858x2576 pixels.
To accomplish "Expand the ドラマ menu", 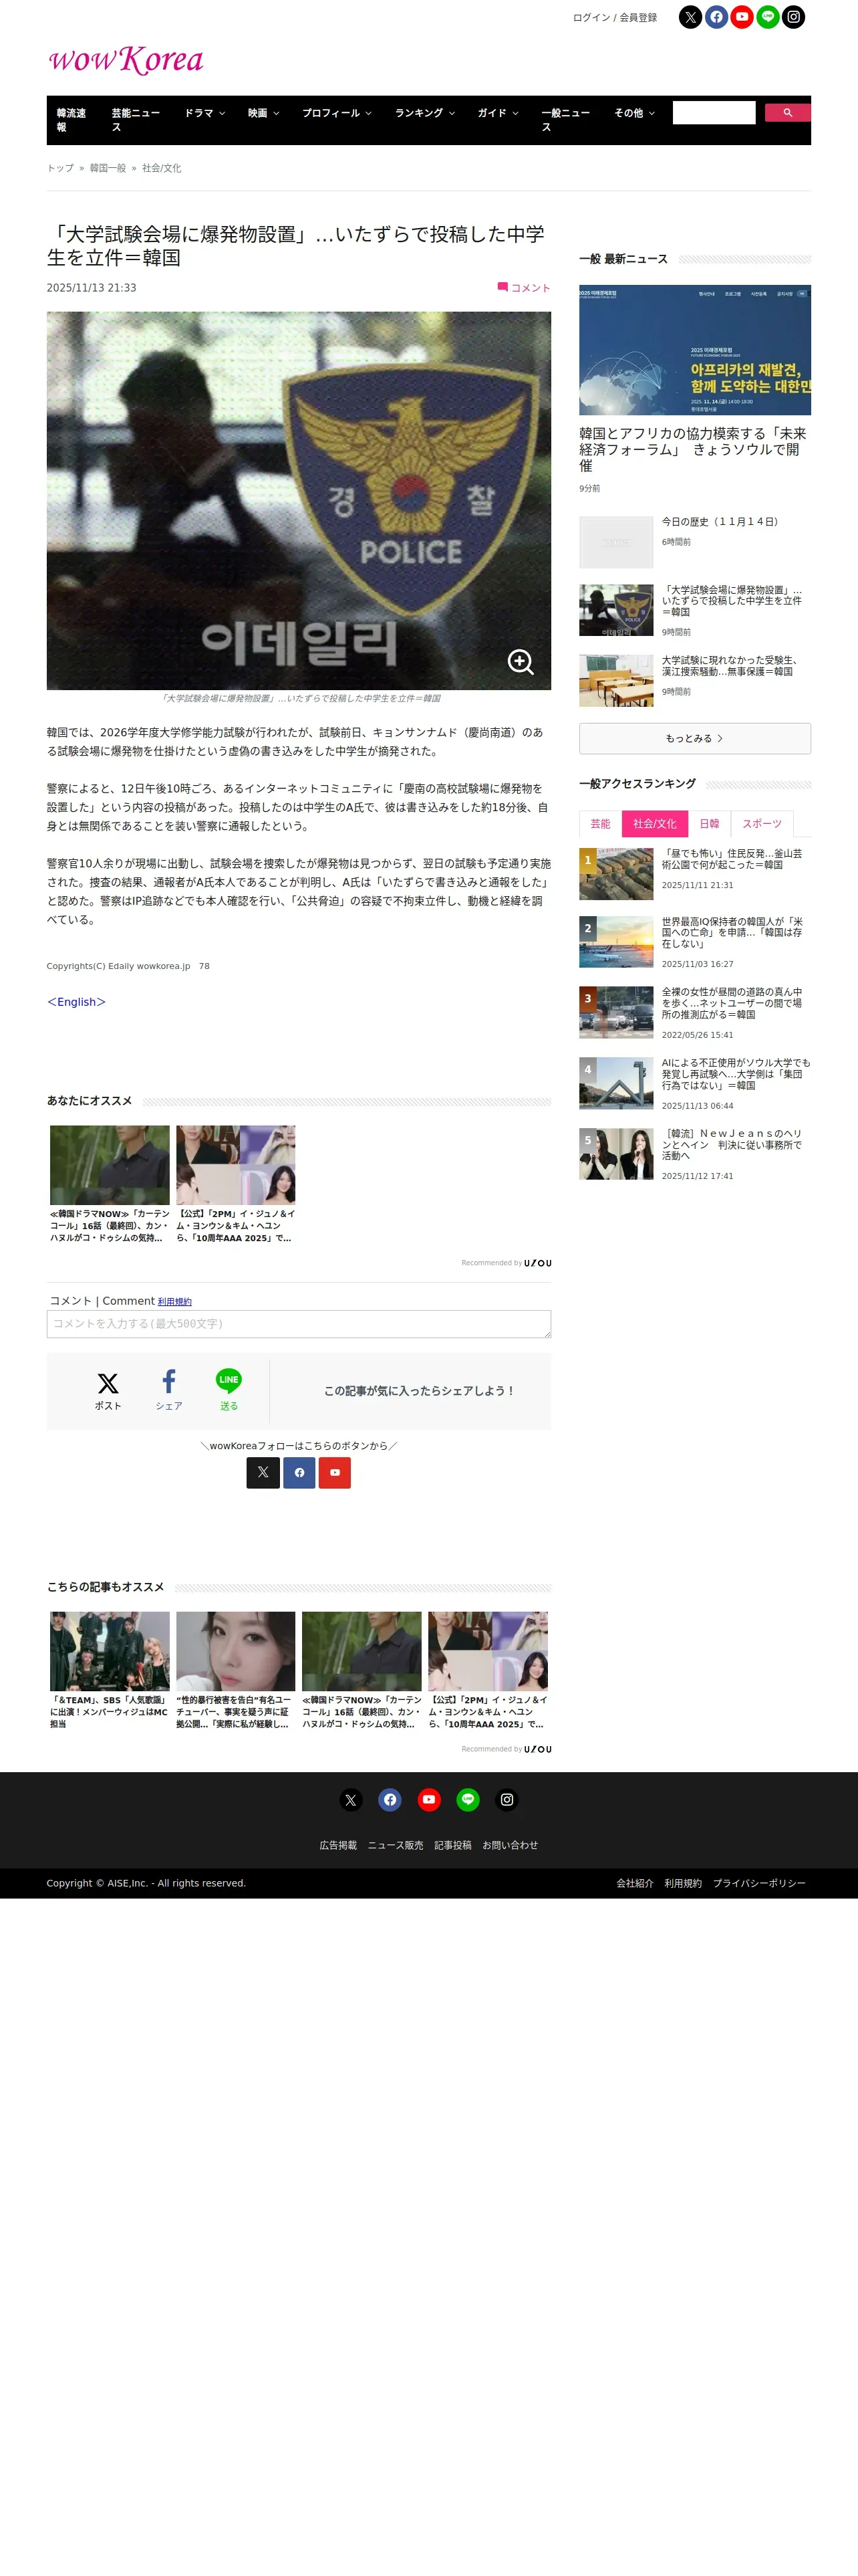I will (204, 113).
